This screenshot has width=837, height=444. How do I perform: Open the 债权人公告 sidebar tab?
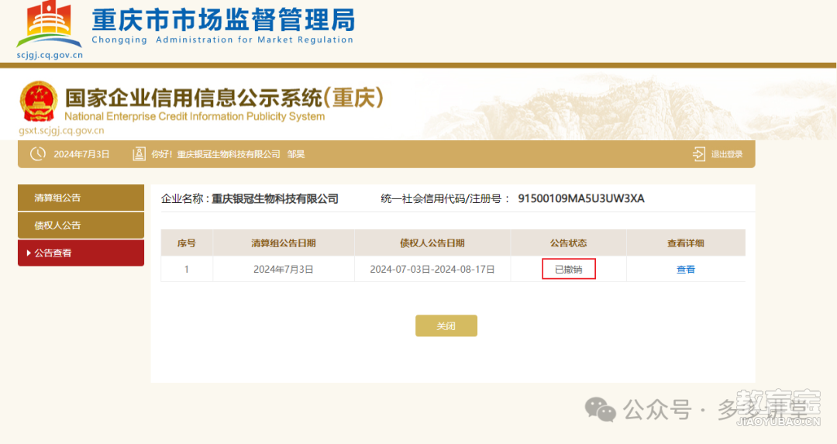pos(81,225)
